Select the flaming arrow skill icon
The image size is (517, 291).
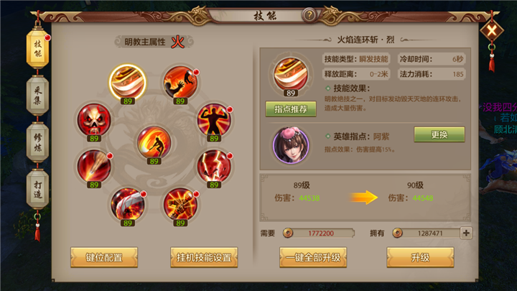pyautogui.click(x=94, y=166)
